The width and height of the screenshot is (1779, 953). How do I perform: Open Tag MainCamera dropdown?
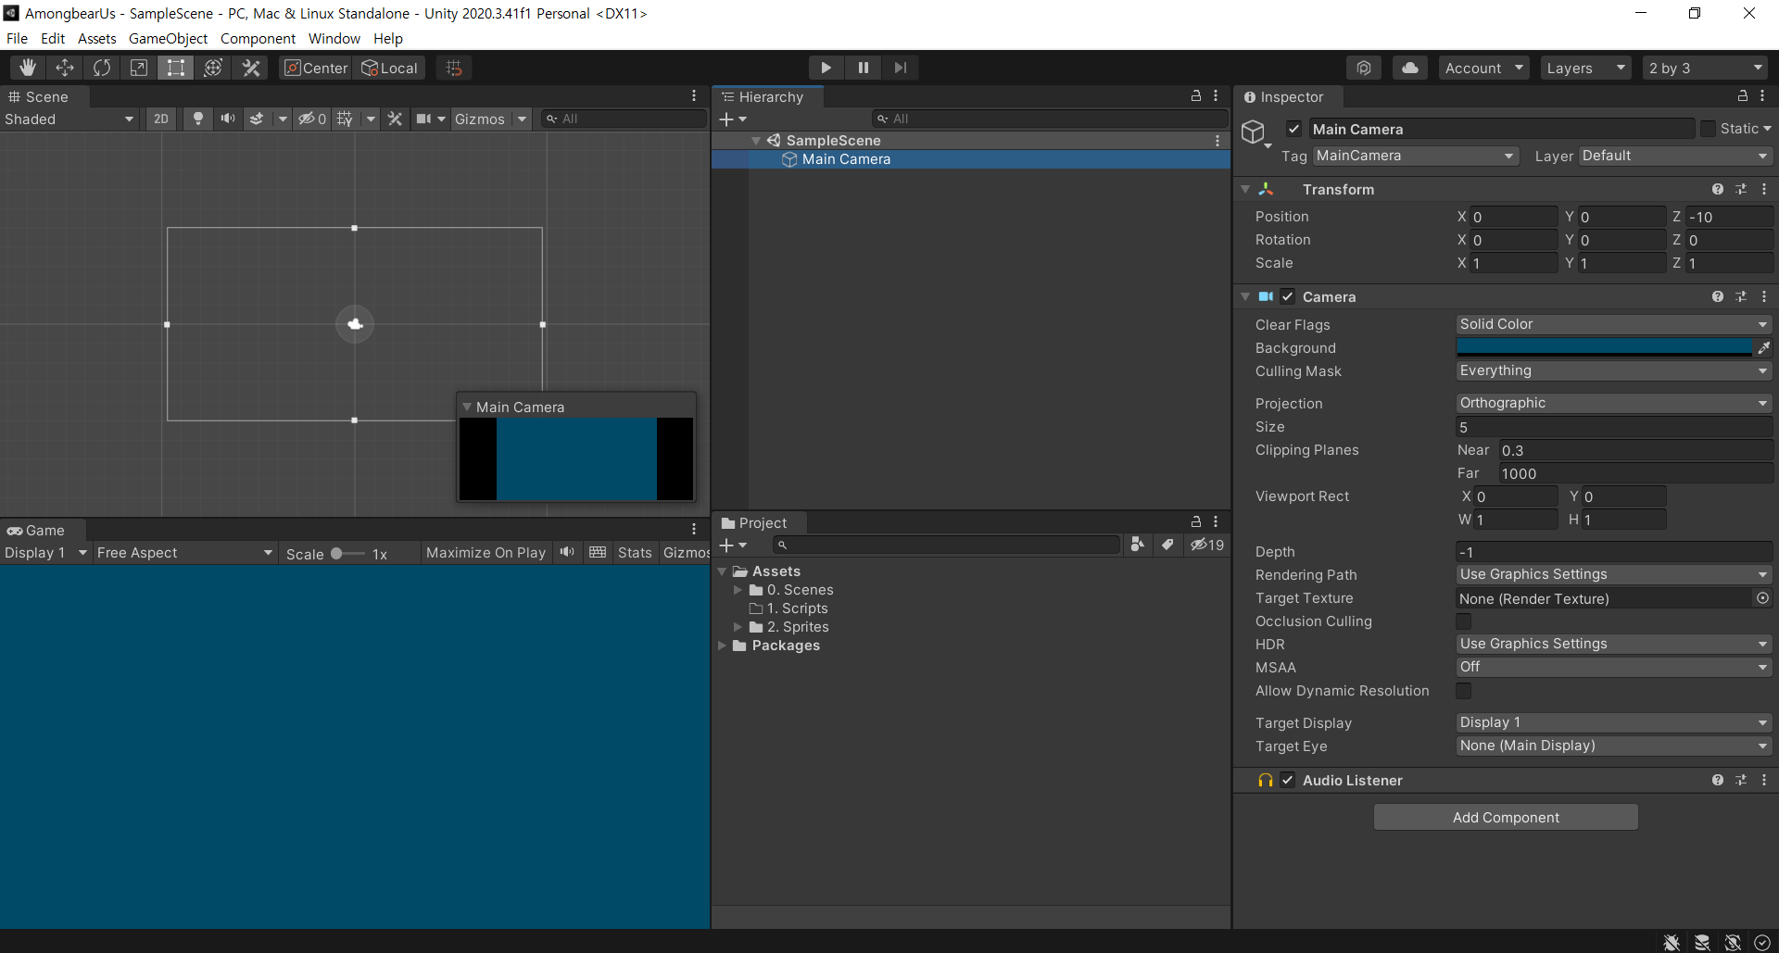pos(1415,156)
